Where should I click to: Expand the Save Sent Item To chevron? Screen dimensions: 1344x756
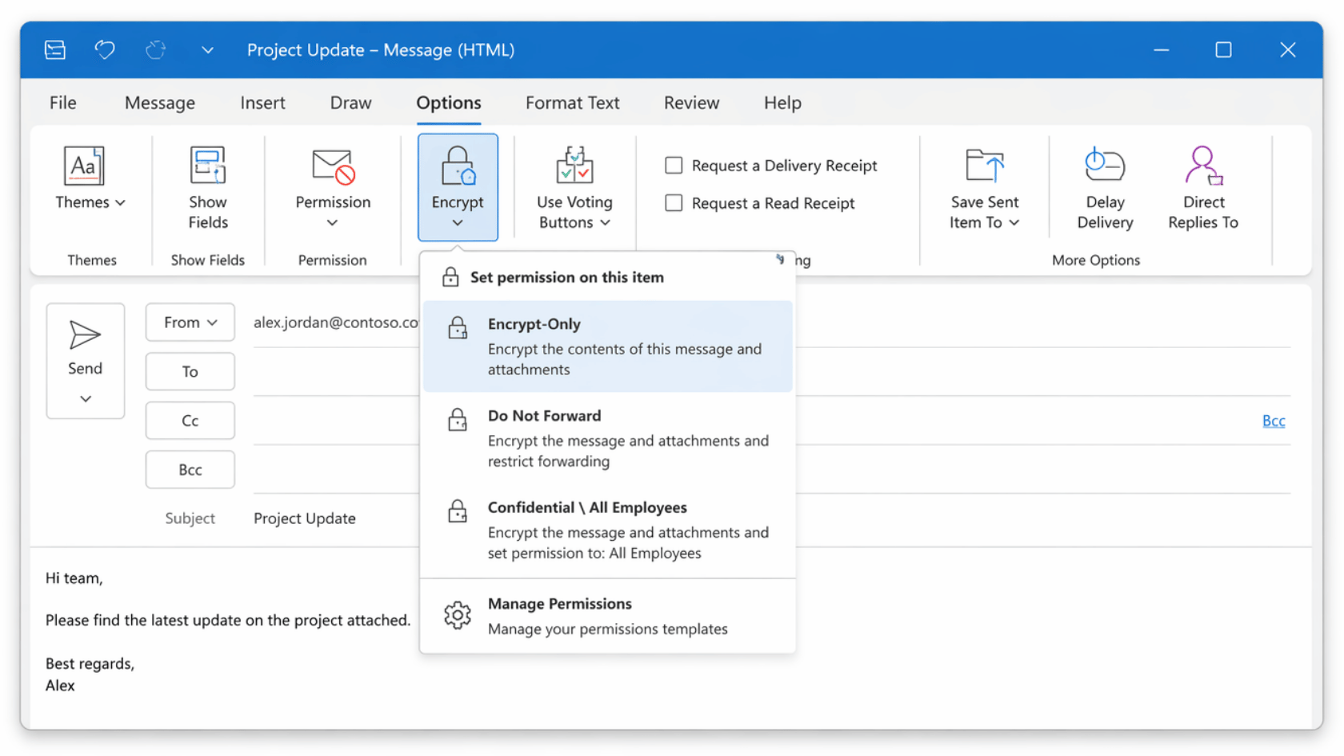tap(1014, 223)
